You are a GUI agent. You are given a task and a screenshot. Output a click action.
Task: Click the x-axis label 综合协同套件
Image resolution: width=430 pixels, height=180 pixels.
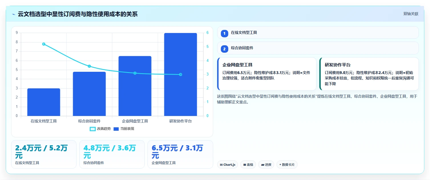(x=89, y=121)
